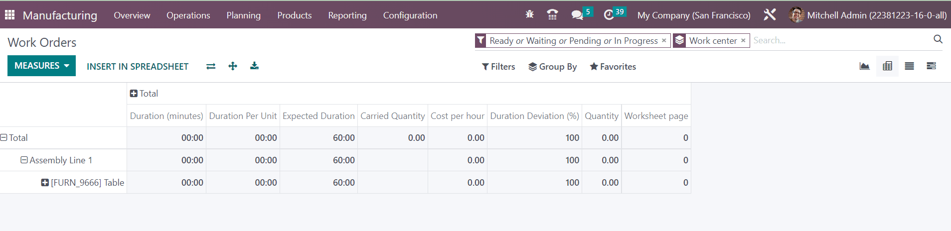Open the Measures dropdown
The width and height of the screenshot is (951, 231).
tap(41, 66)
